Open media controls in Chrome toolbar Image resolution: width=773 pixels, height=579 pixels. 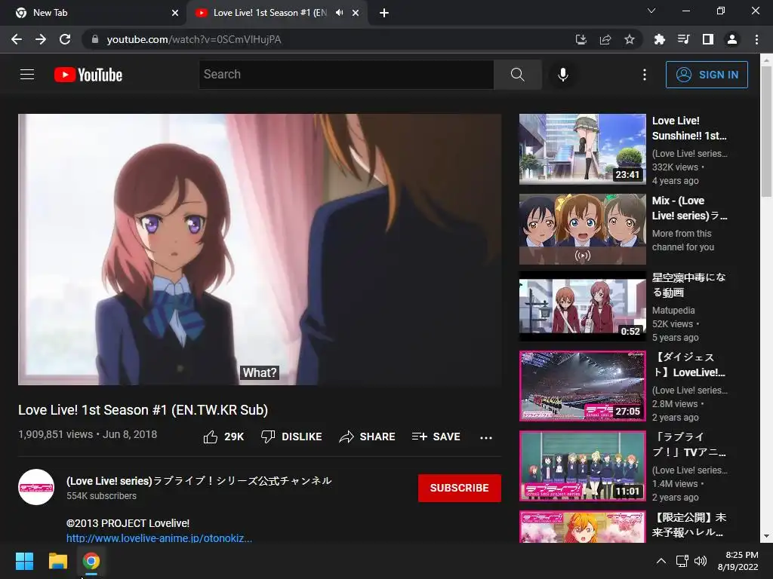click(683, 39)
